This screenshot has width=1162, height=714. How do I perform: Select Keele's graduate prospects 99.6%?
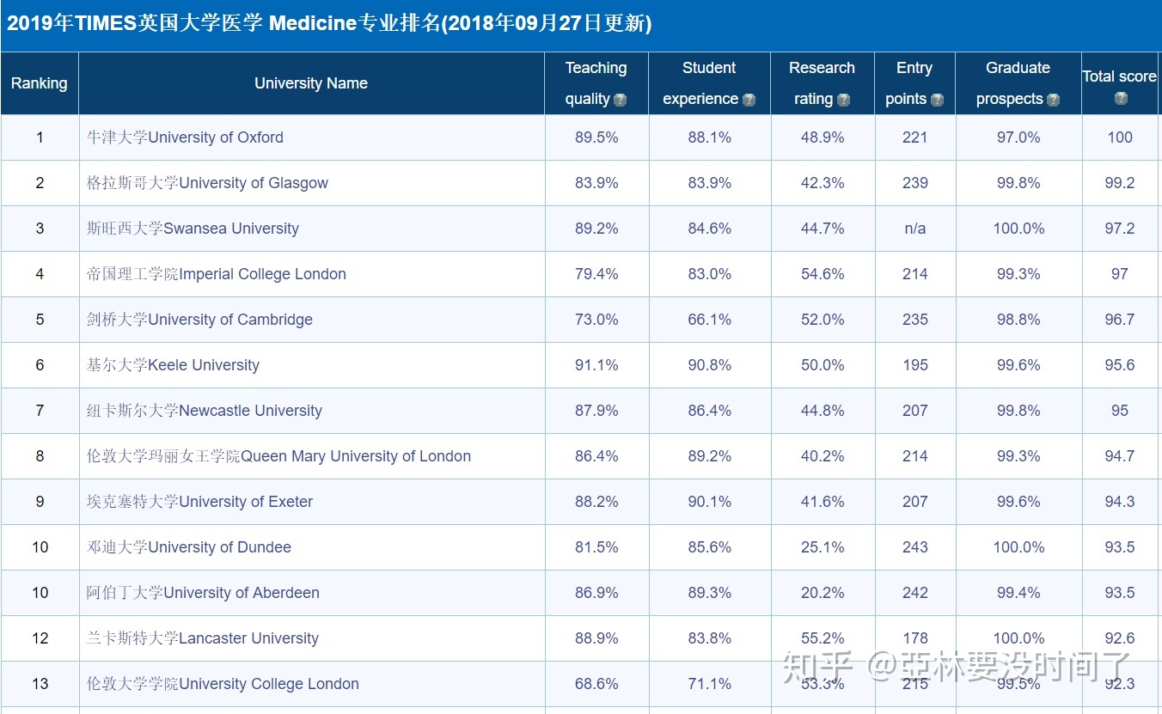pyautogui.click(x=1018, y=365)
